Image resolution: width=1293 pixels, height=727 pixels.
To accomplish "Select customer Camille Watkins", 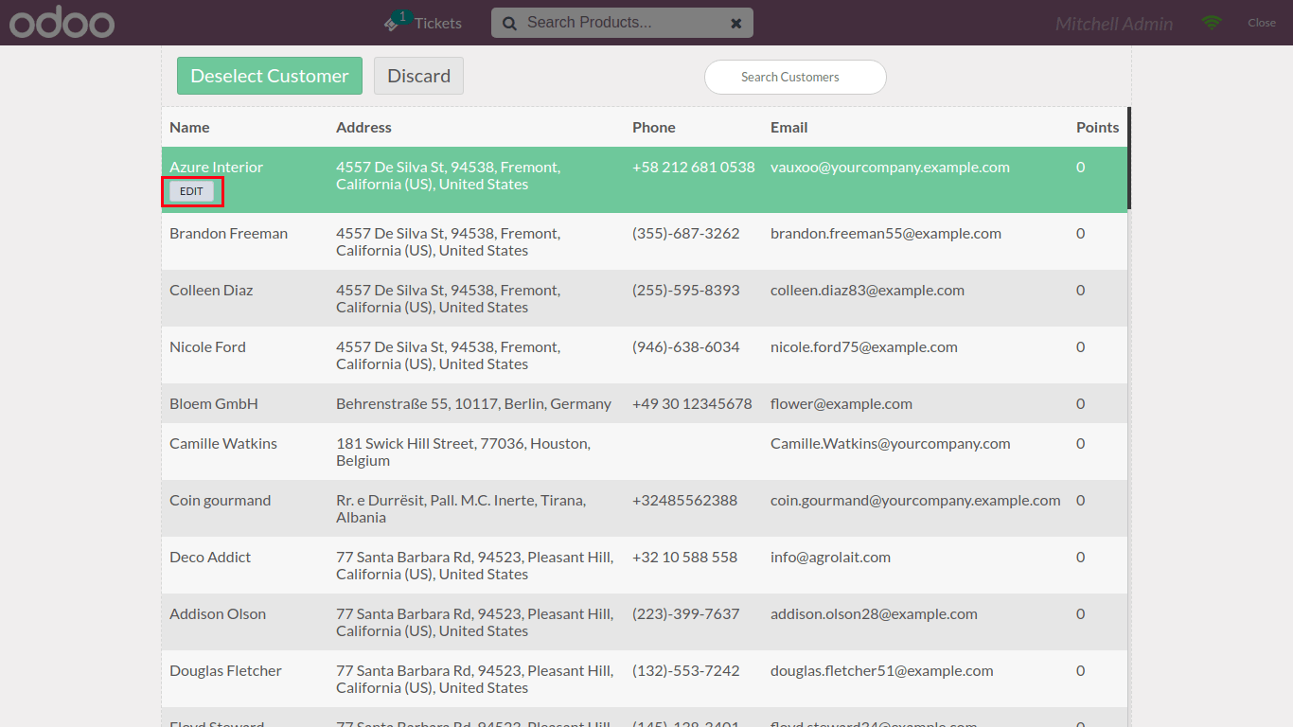I will coord(645,452).
